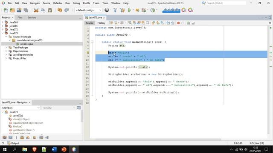
Task: Expand the Dependencies node
Action: click(x=6, y=51)
